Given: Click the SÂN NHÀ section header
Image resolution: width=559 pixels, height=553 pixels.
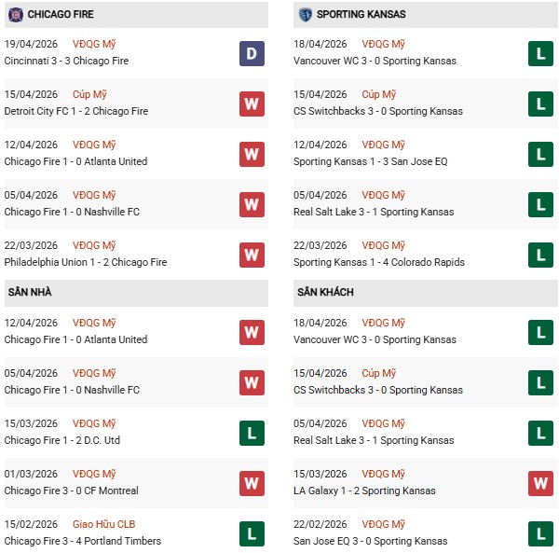Looking at the screenshot, I should tap(28, 293).
